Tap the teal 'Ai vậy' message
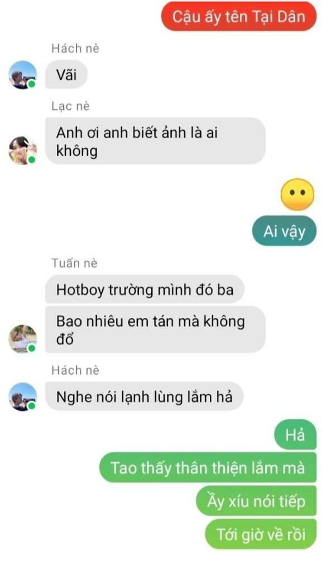The height and width of the screenshot is (572, 322). tap(285, 231)
